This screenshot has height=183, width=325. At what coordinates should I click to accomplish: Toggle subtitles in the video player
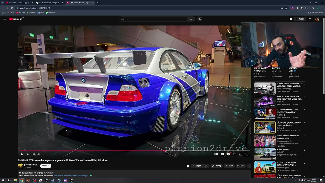point(222,154)
